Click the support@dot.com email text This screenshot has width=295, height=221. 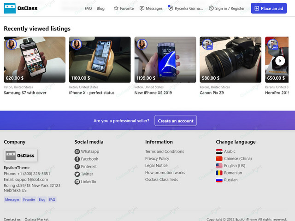tap(32, 180)
